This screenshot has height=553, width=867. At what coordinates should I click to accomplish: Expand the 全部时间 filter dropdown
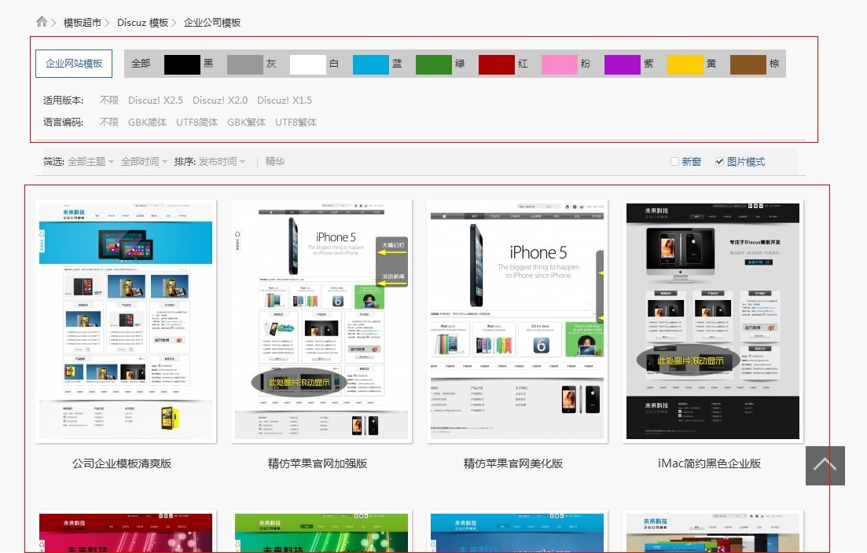(x=144, y=161)
